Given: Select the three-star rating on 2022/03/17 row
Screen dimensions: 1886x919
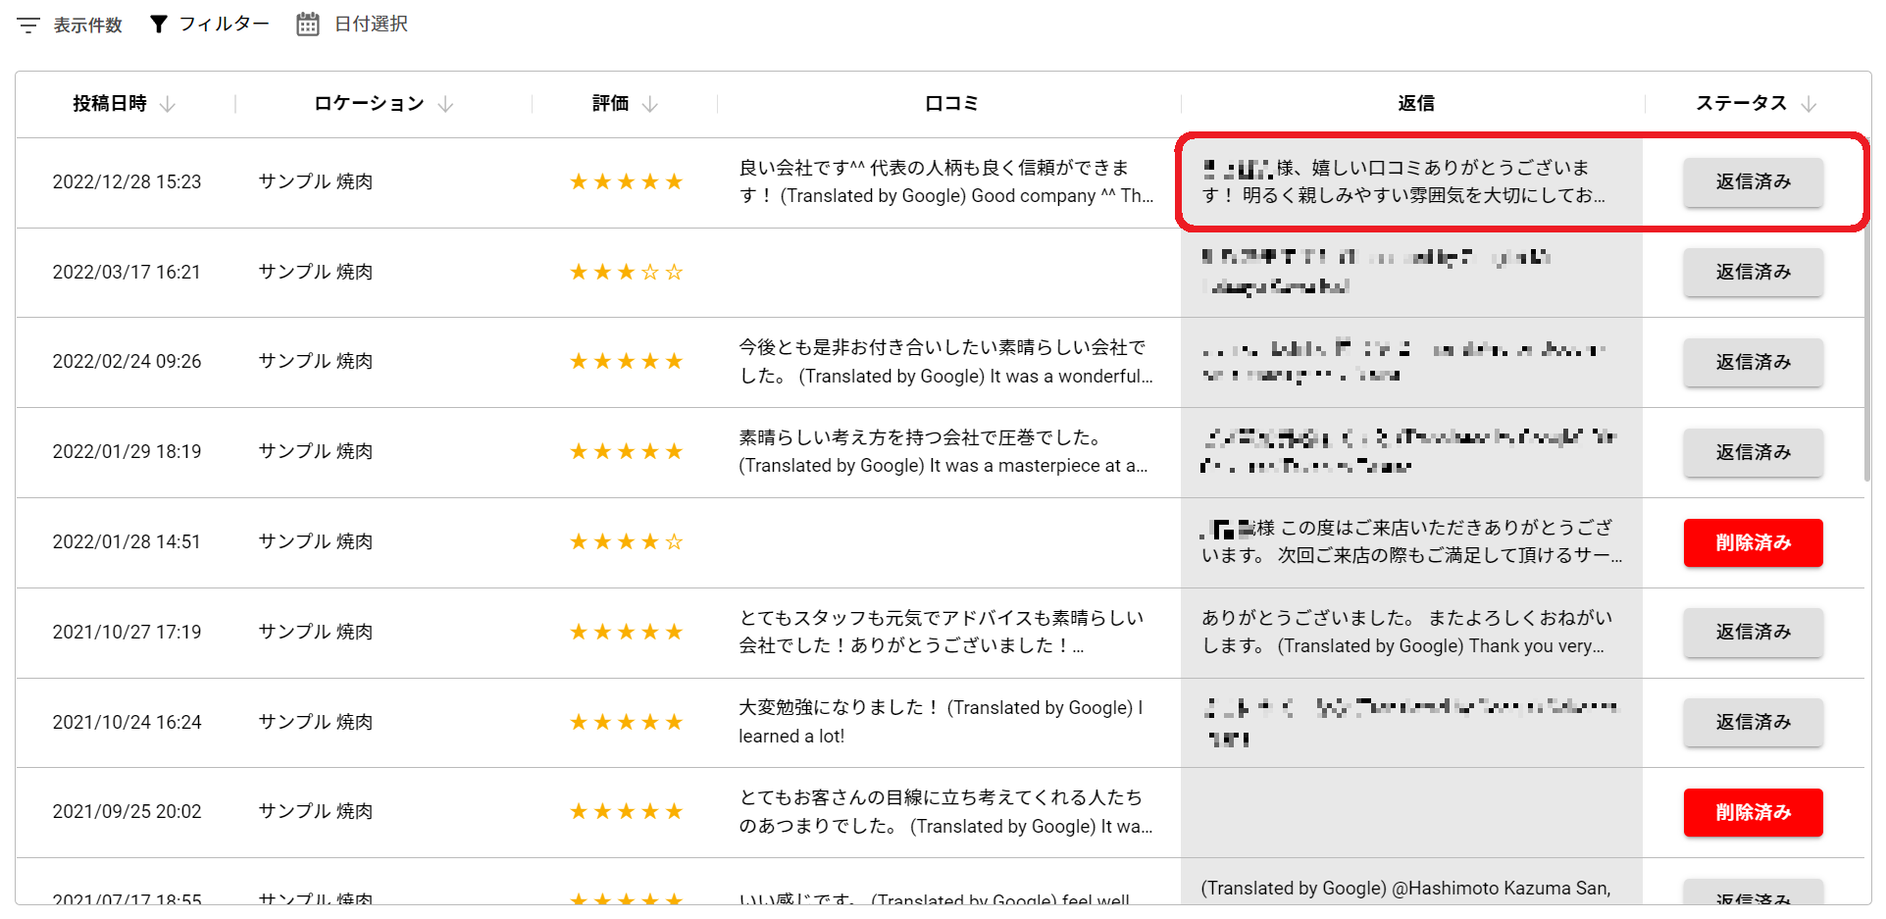Looking at the screenshot, I should [626, 273].
